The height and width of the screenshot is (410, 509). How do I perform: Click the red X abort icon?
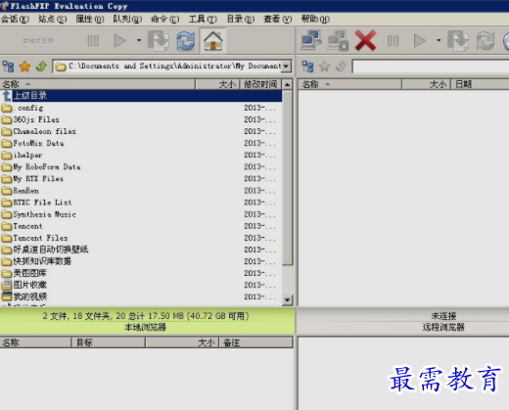pyautogui.click(x=365, y=40)
